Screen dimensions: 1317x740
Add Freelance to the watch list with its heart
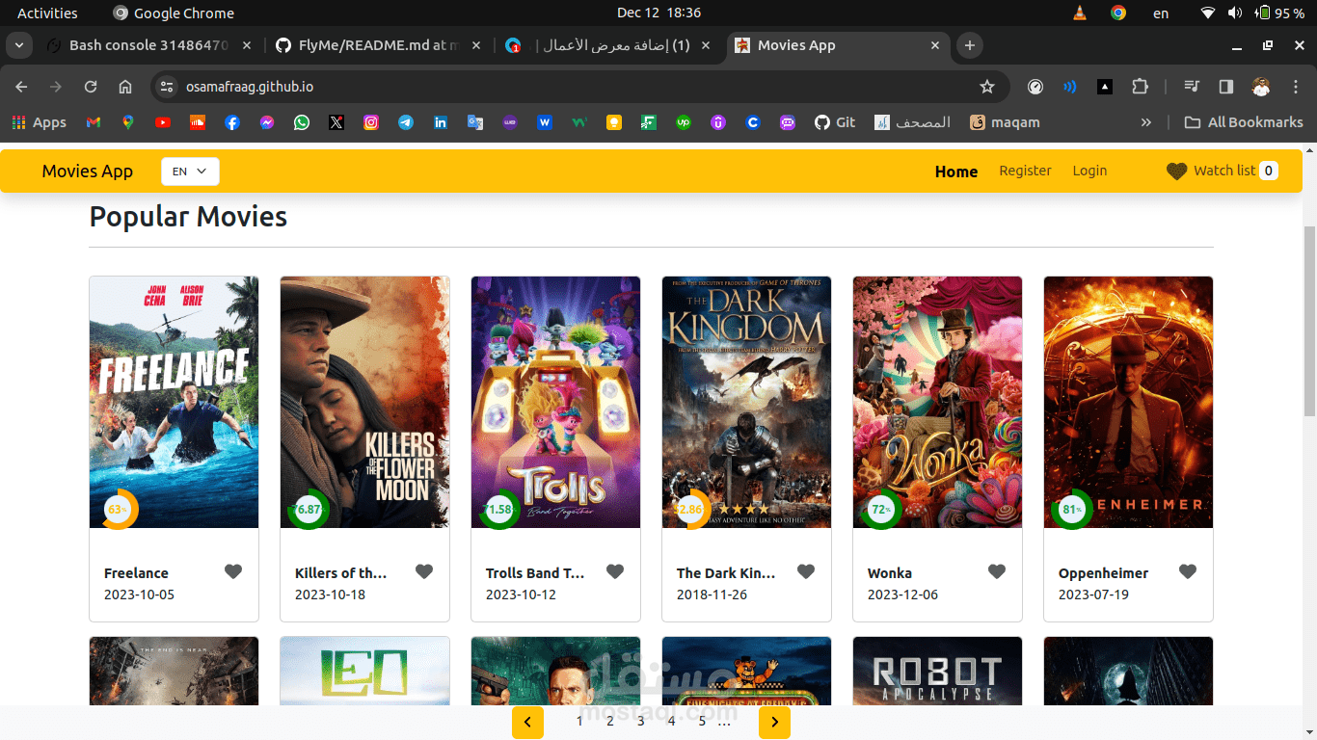[x=233, y=571]
